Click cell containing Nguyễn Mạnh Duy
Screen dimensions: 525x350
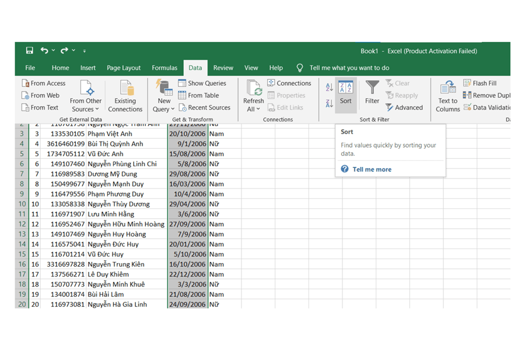(x=126, y=184)
